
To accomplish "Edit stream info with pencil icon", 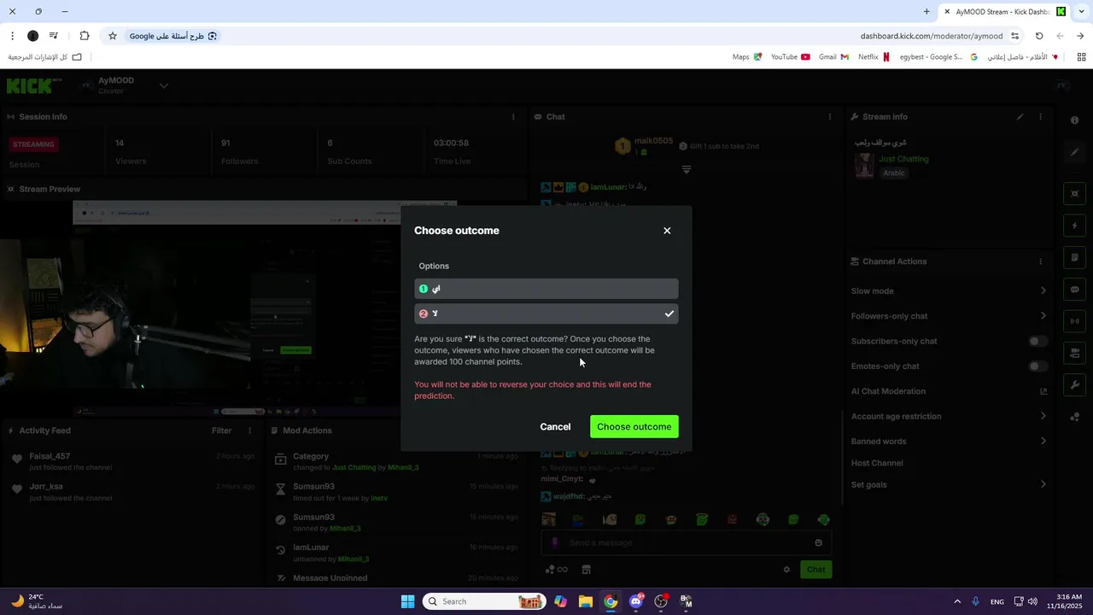I will (x=1020, y=117).
